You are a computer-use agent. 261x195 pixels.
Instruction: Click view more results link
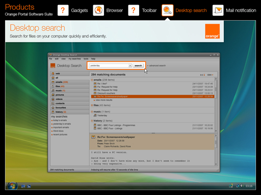tap(104, 100)
